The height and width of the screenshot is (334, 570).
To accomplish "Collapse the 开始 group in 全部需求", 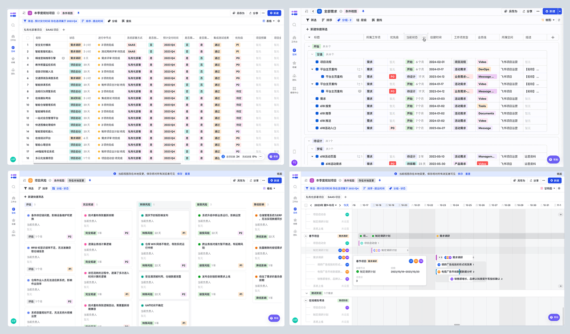I will (x=309, y=46).
